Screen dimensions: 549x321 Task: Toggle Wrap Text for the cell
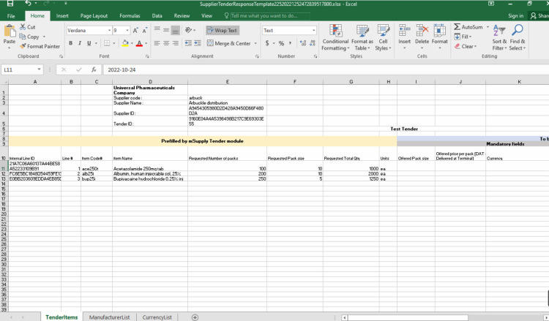click(222, 31)
